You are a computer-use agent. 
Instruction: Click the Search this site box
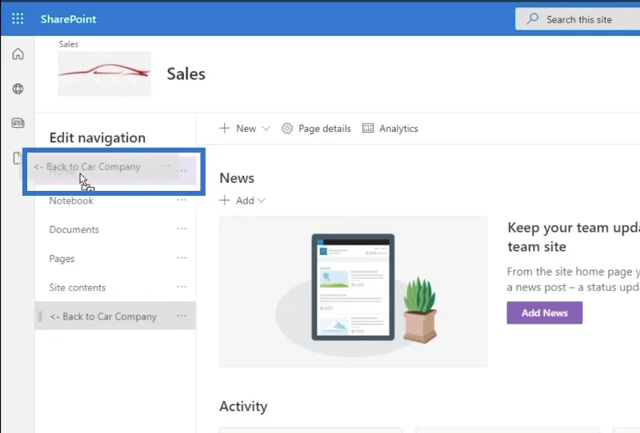(x=578, y=19)
